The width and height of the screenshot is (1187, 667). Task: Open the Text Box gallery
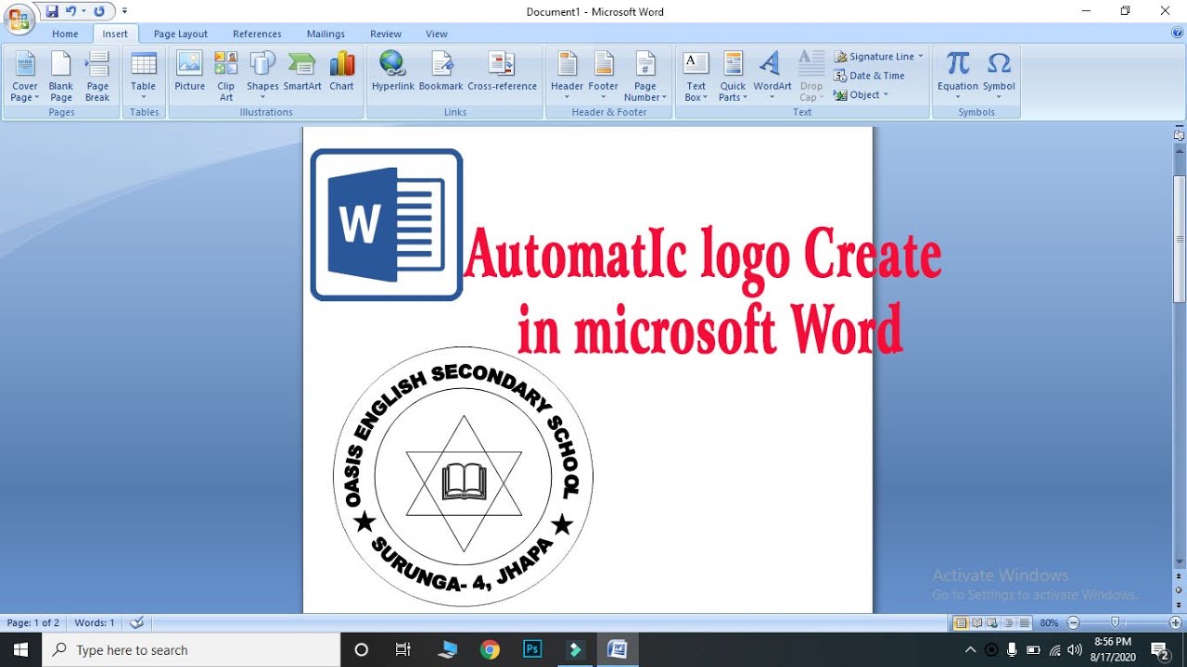click(696, 76)
